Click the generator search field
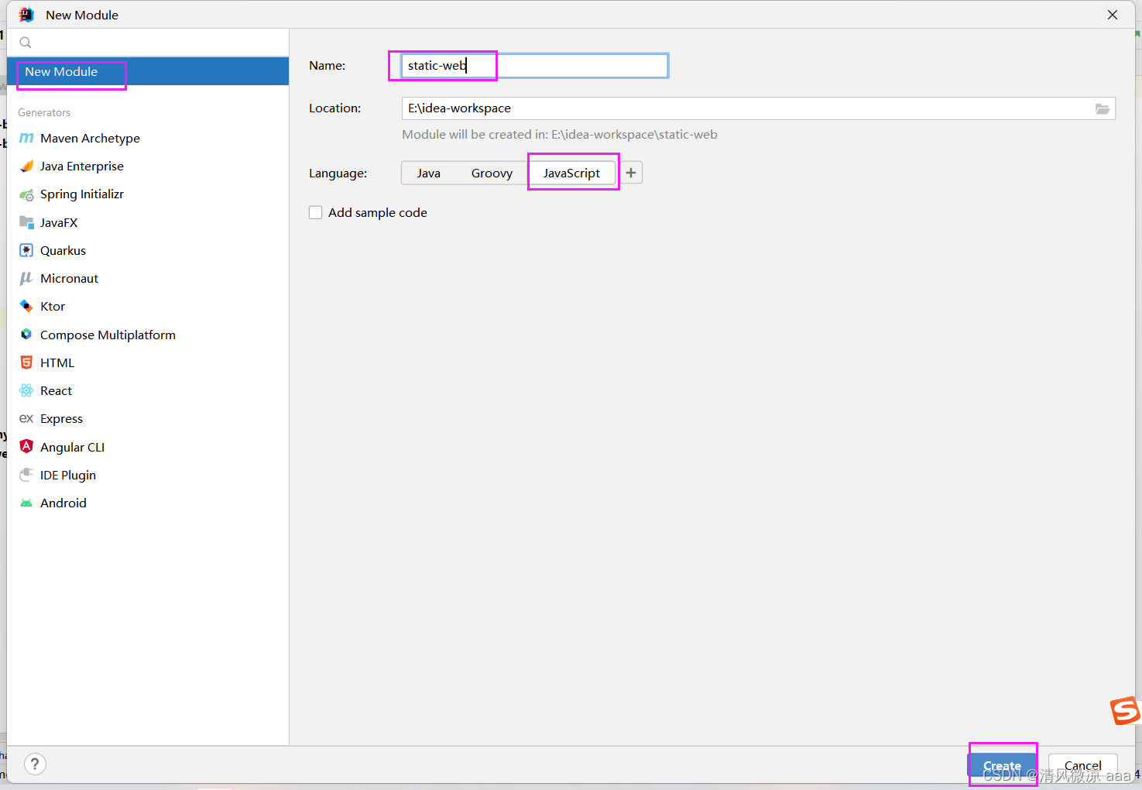Viewport: 1142px width, 790px height. [148, 43]
